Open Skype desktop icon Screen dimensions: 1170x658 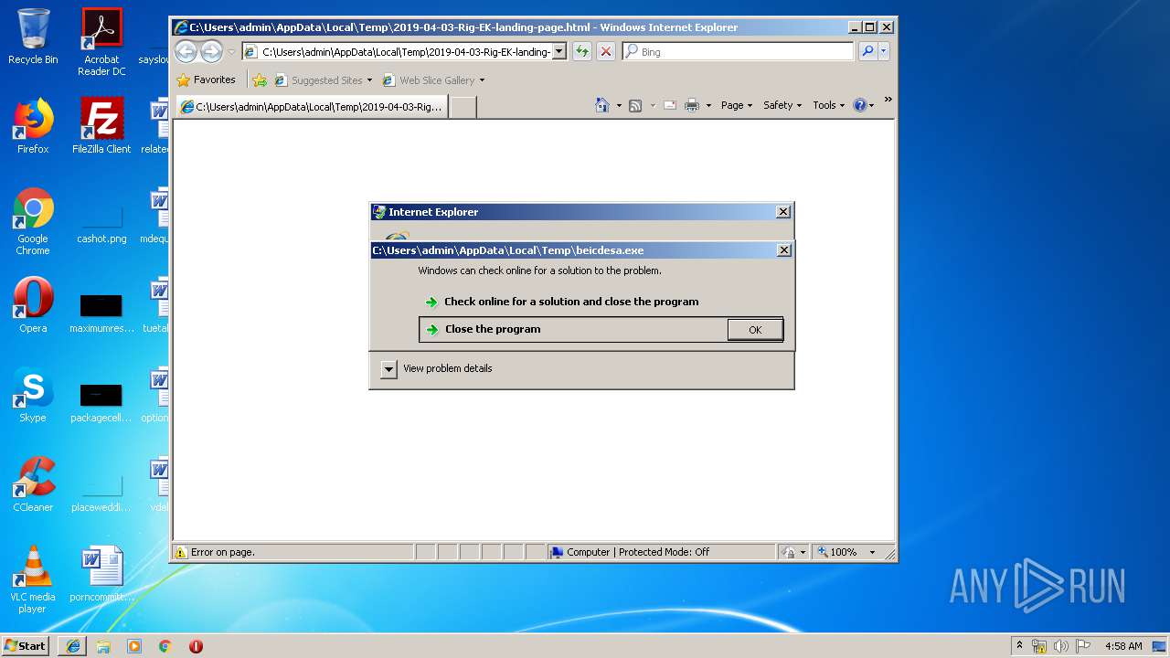(x=33, y=395)
